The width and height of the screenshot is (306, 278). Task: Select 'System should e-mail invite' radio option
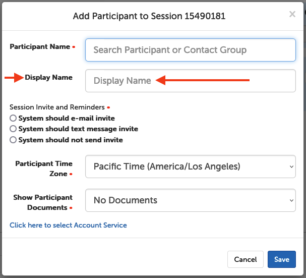click(x=13, y=118)
